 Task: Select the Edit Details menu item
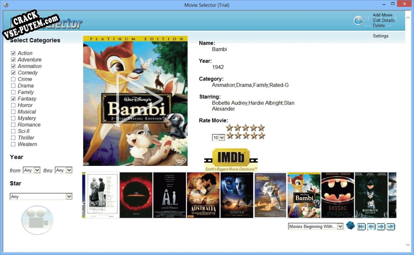coord(383,20)
